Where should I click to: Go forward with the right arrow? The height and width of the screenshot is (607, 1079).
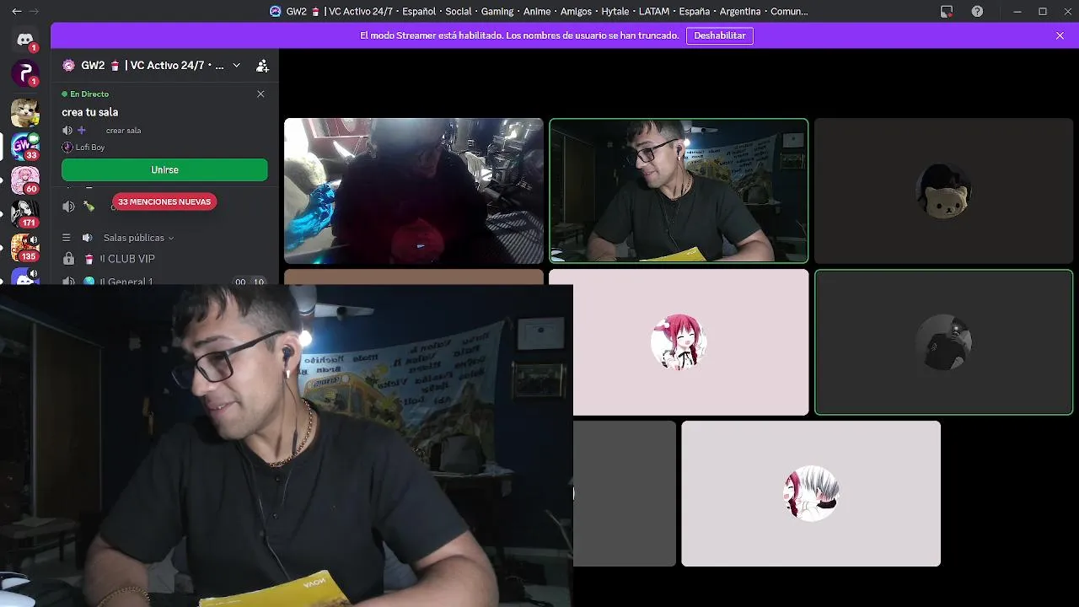tap(34, 11)
